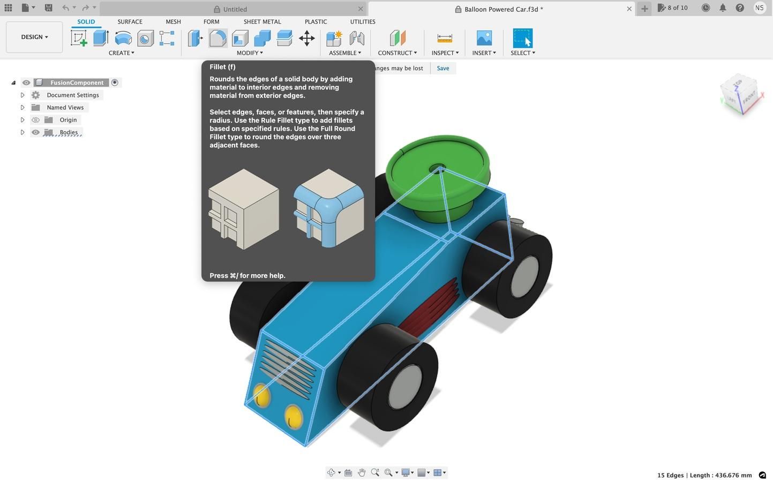
Task: Open the Grid and Snaps display options
Action: (423, 472)
